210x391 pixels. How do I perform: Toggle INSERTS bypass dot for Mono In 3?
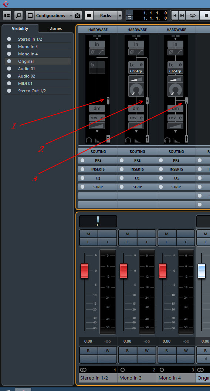(121, 169)
